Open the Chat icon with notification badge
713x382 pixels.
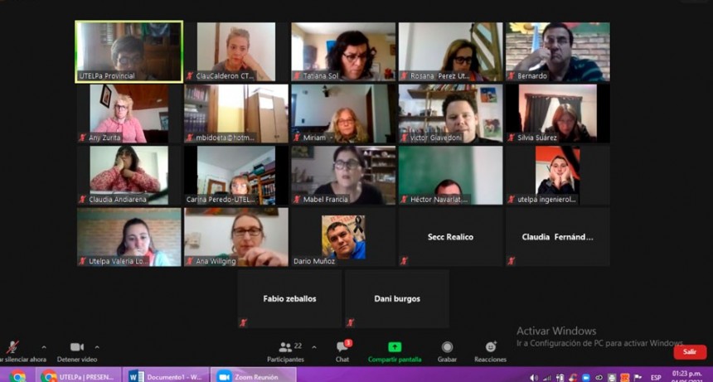[x=342, y=347]
